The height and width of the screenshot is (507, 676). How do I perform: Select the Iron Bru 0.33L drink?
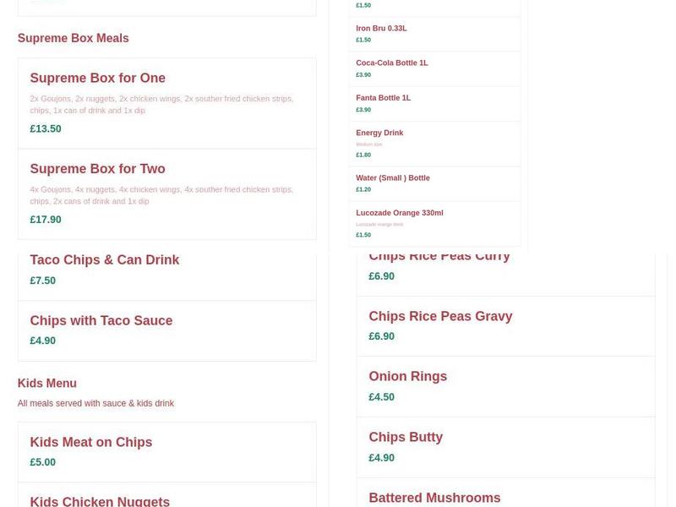[381, 28]
